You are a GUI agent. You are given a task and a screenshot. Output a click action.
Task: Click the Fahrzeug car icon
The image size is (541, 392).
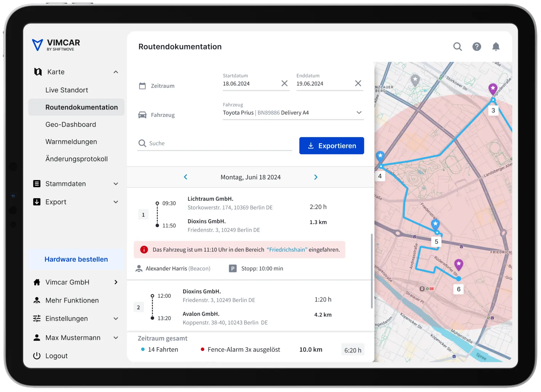click(142, 115)
